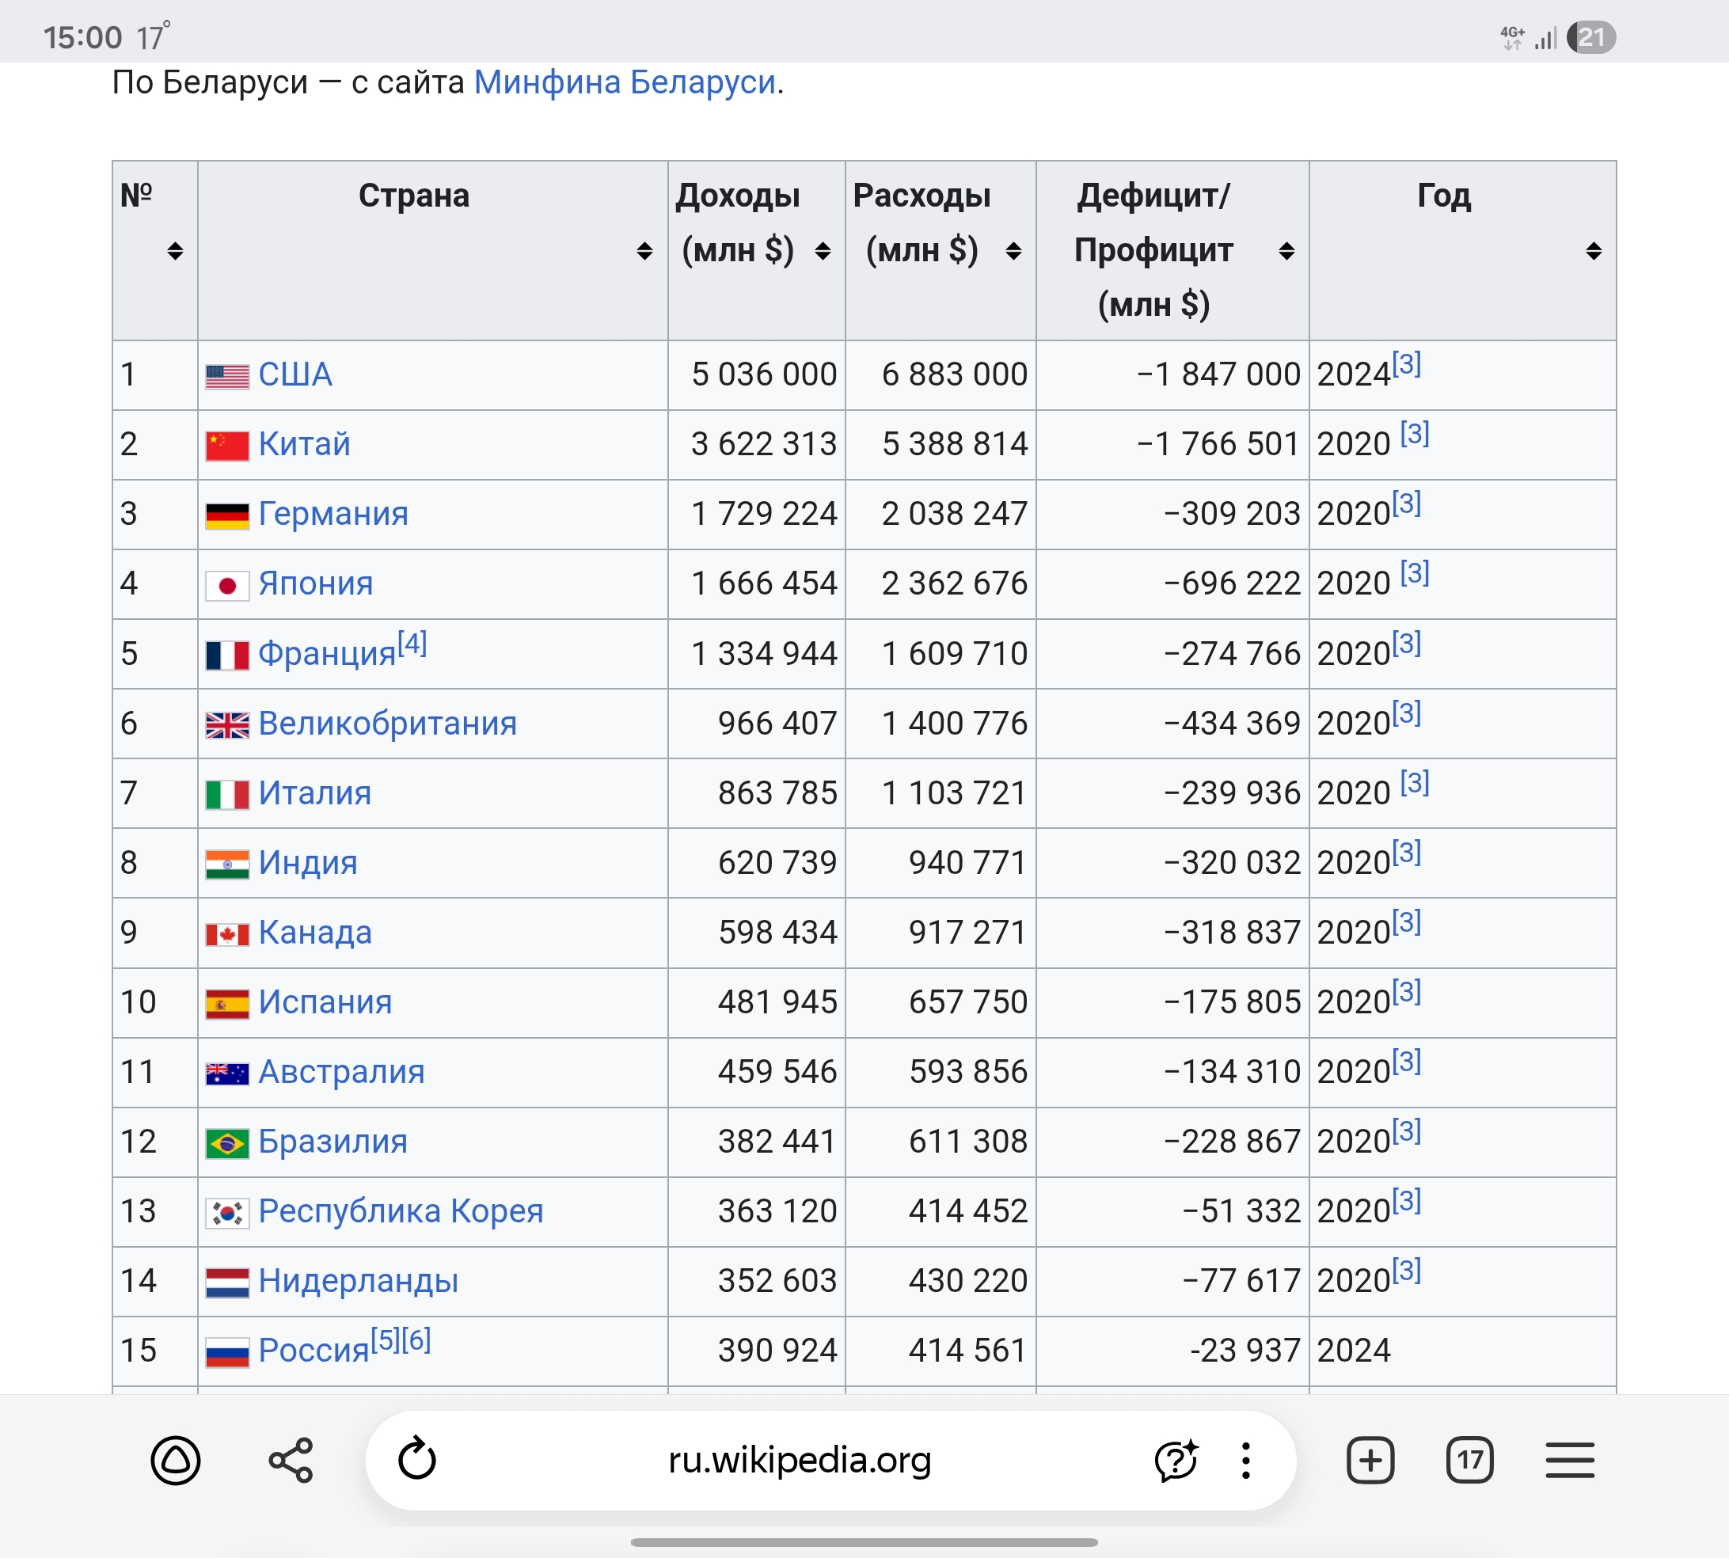
Task: Open the three-dot page options menu
Action: click(1245, 1460)
